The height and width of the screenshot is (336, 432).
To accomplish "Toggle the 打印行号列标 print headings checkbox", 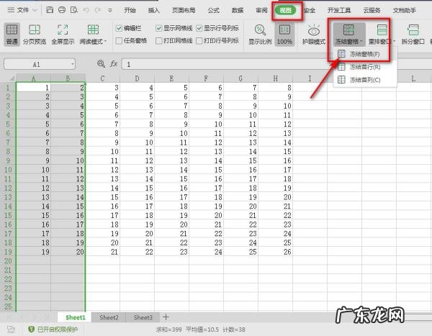I will pyautogui.click(x=199, y=41).
